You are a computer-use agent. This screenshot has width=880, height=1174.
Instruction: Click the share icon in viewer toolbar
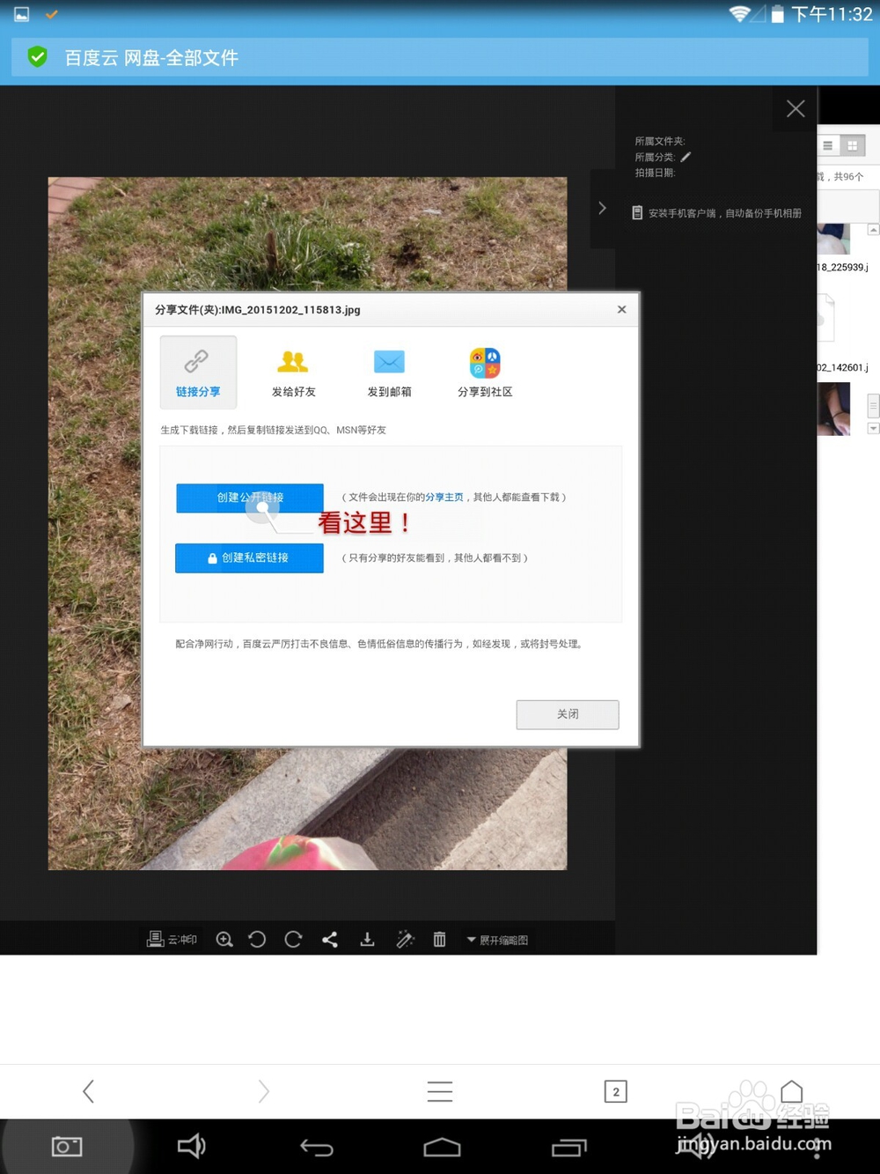(330, 940)
